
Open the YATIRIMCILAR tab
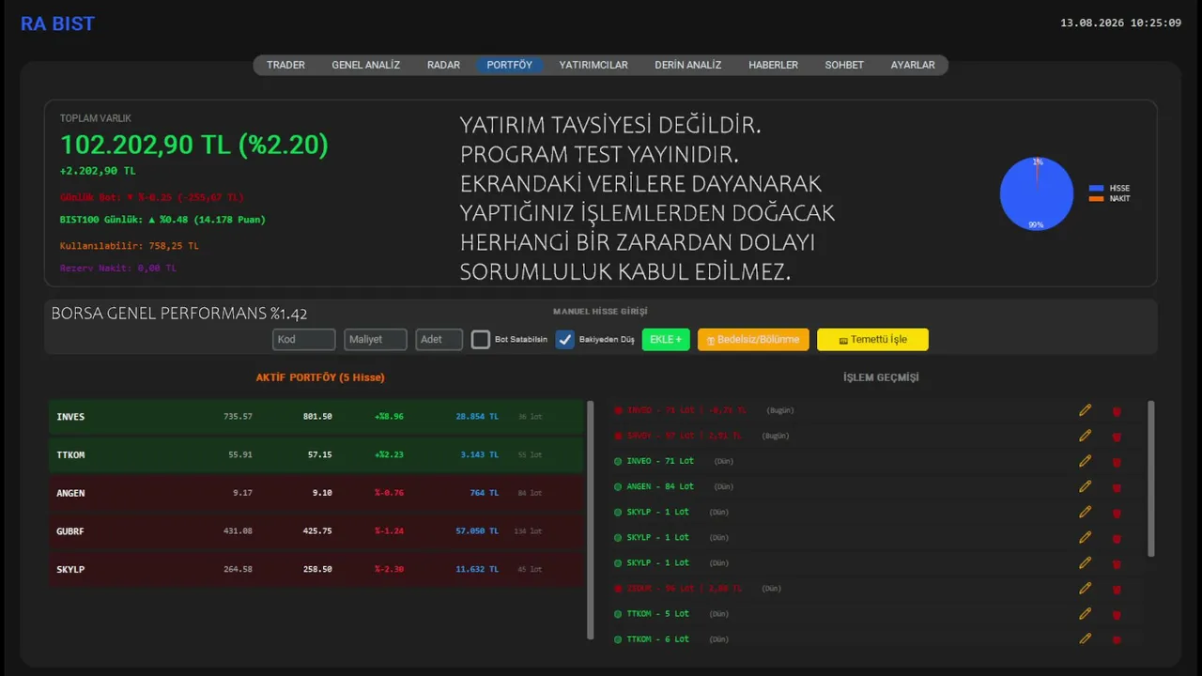point(593,65)
